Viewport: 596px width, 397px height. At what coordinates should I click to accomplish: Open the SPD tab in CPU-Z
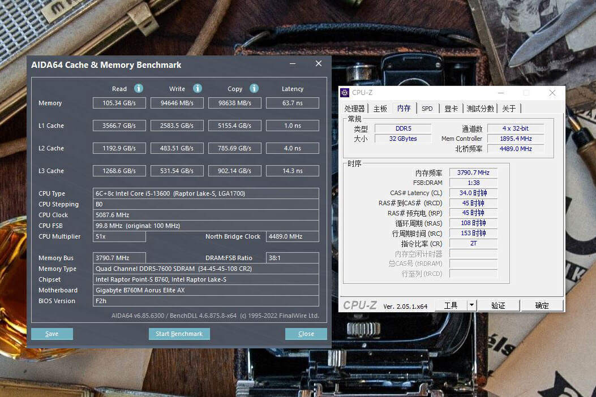[x=427, y=109]
